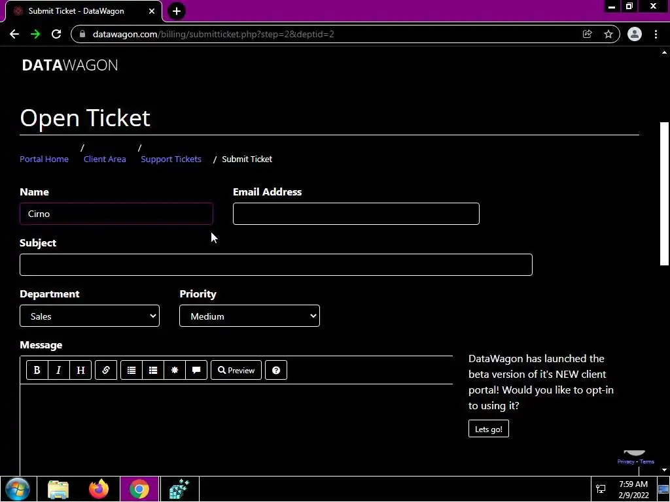Click the scrollbar down arrow

click(664, 470)
